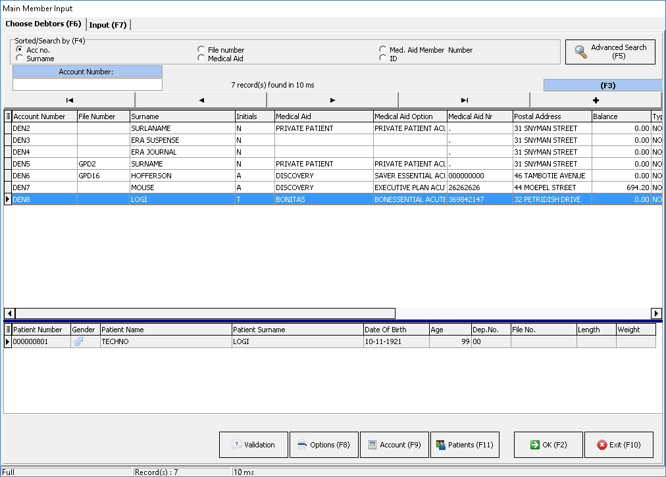Select Surname sort radio button
This screenshot has height=477, width=666.
click(x=19, y=59)
